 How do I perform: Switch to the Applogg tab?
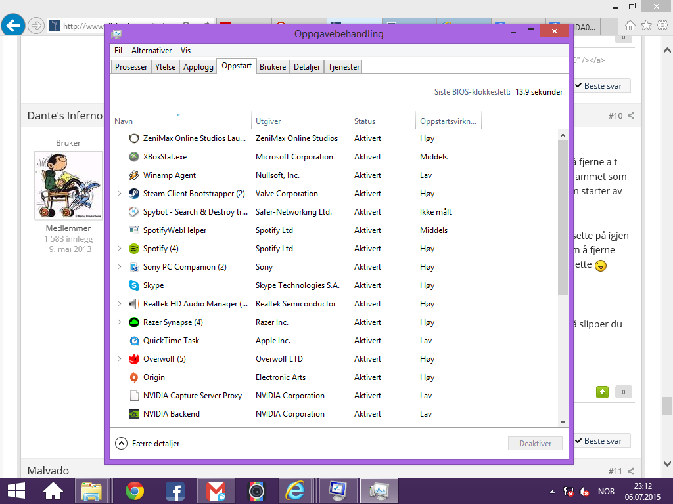point(198,67)
